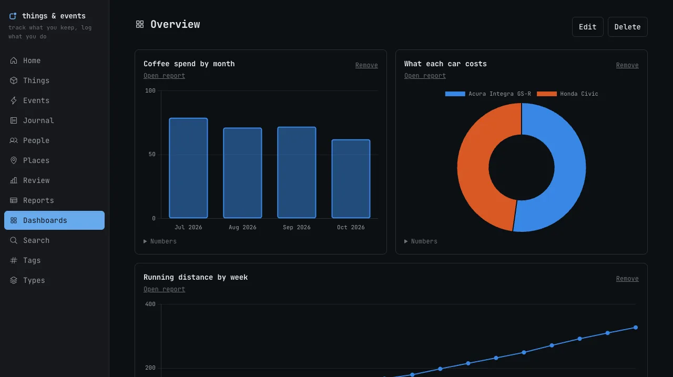Click the People icon in sidebar
Screen dimensions: 673x377
coord(14,140)
